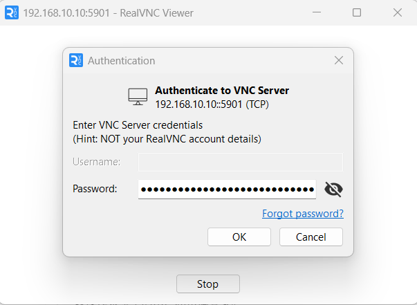Click the Password label

click(x=95, y=189)
